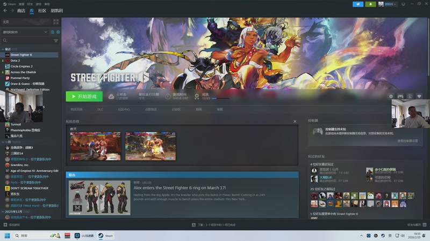
Task: Open the DLC tab for the game
Action: coord(100,109)
